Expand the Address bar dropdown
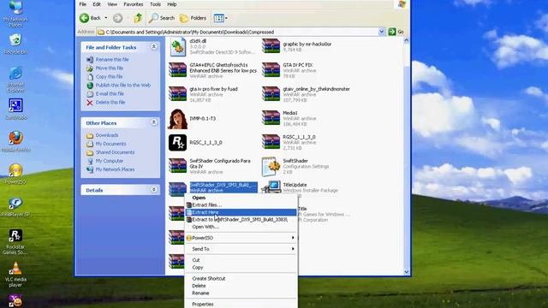 coord(381,32)
